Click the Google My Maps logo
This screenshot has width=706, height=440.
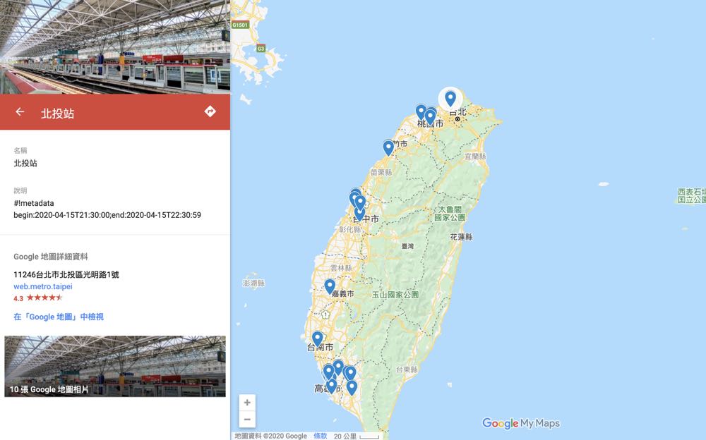click(x=521, y=423)
